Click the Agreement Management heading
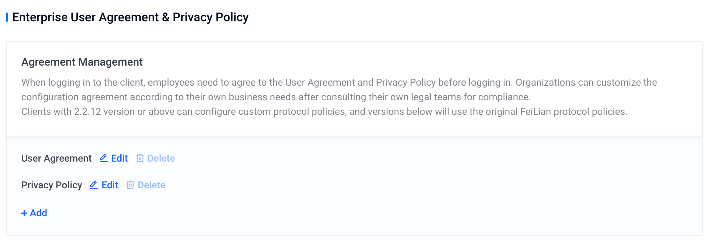This screenshot has width=710, height=243. click(82, 62)
